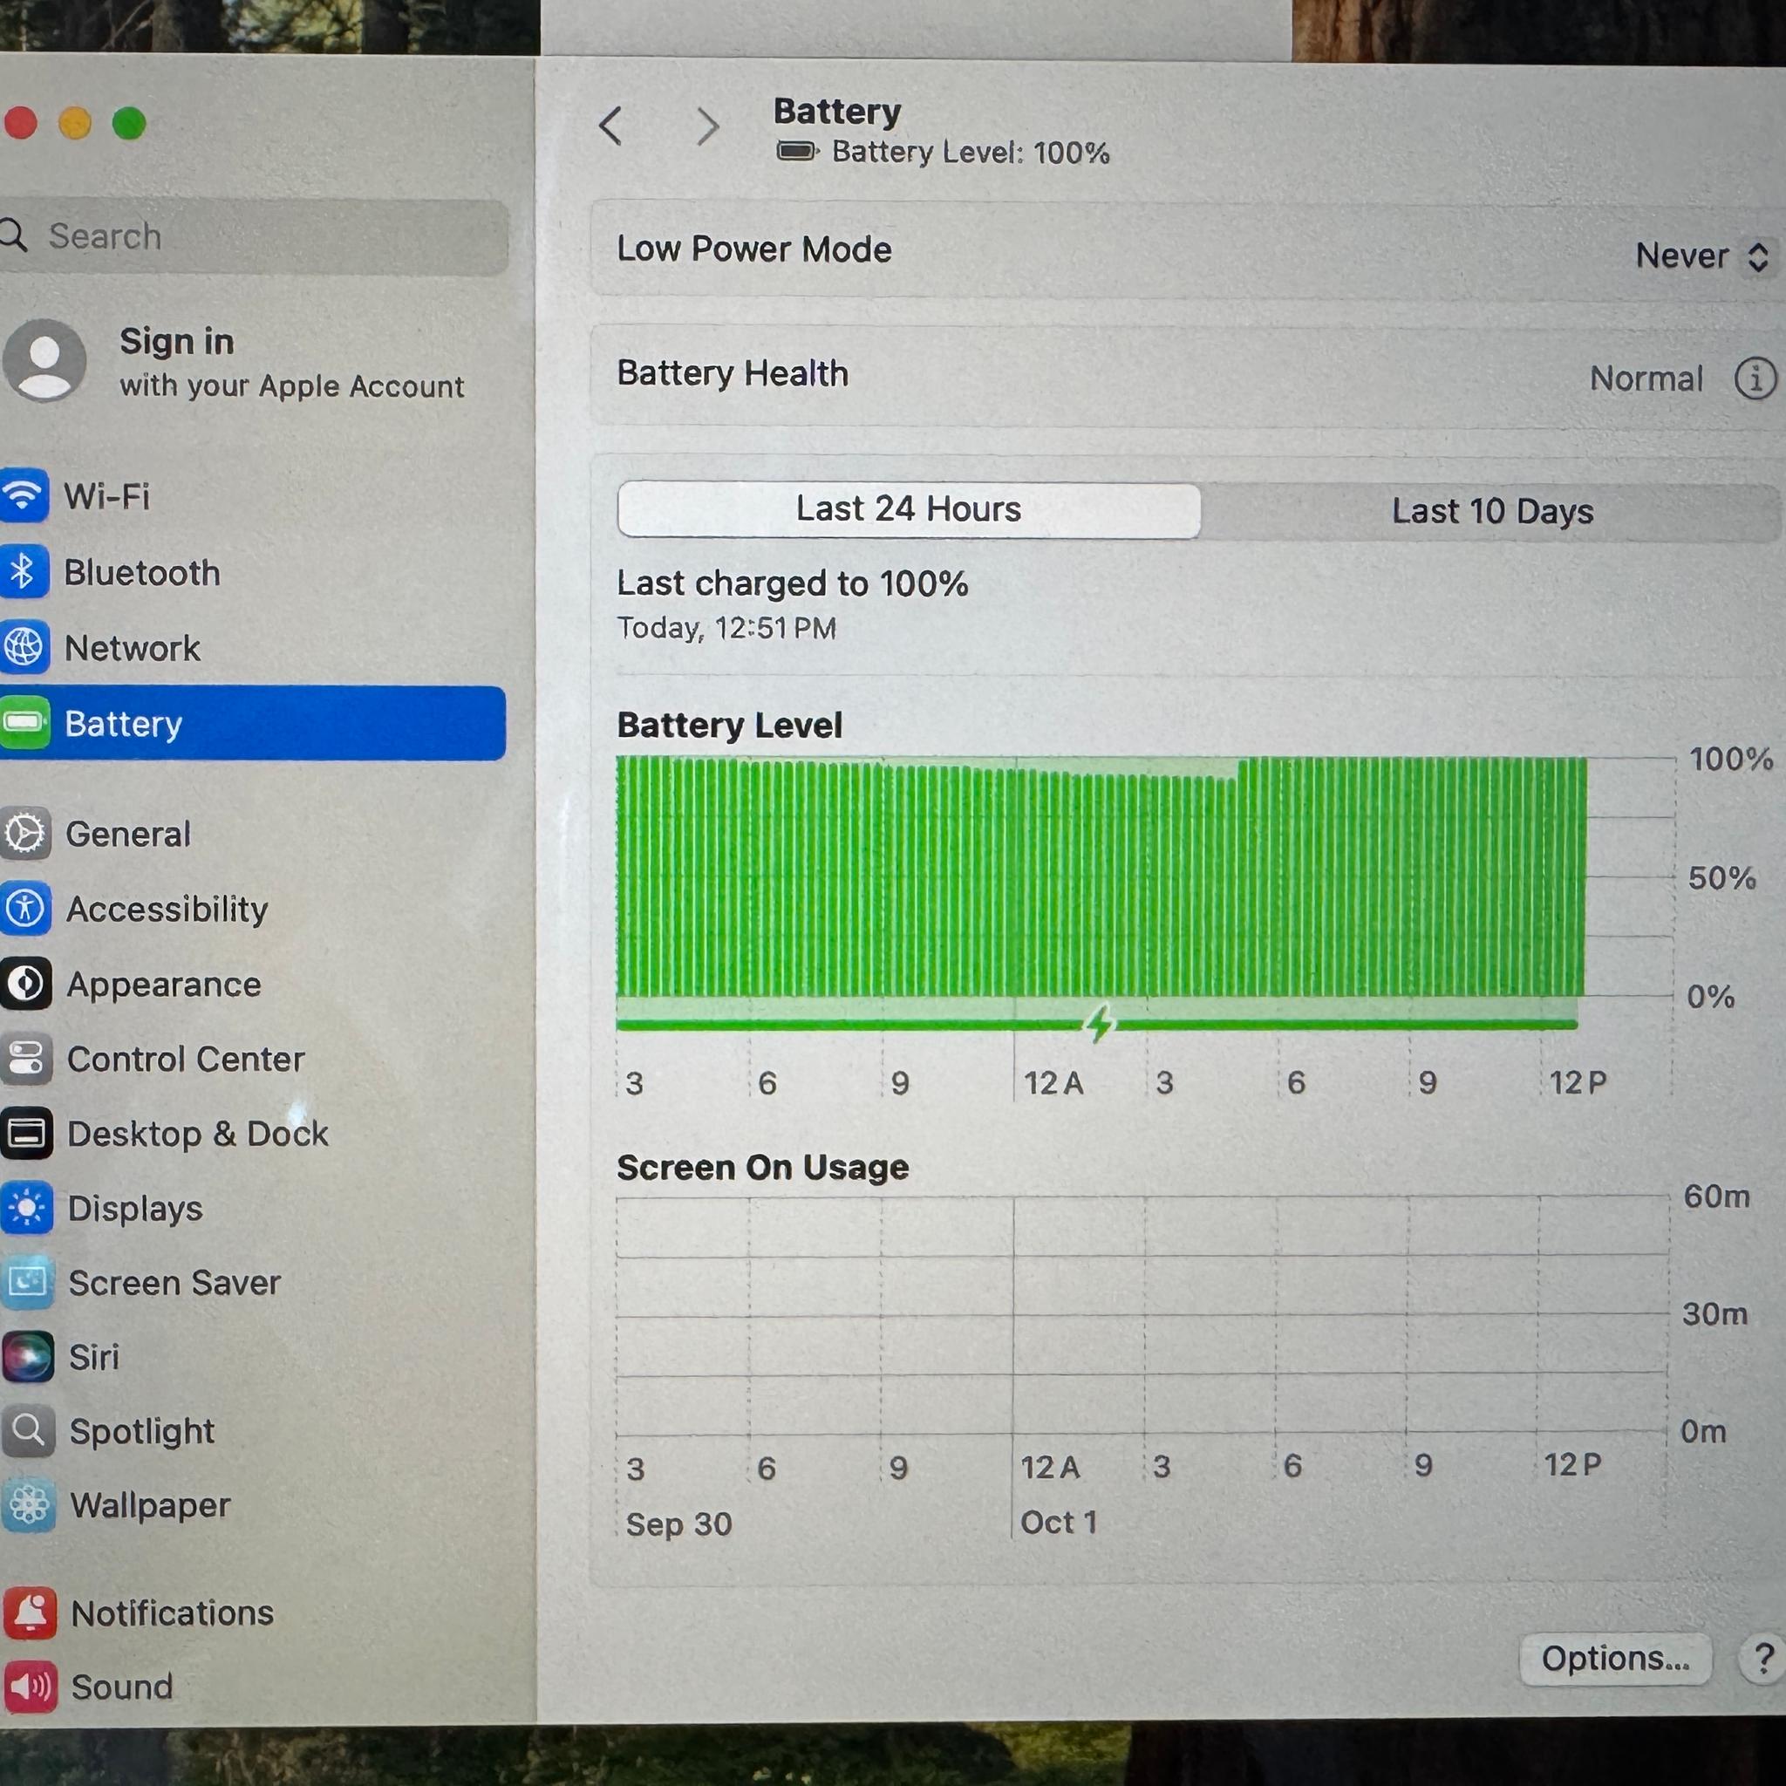Click the Control Center icon
The height and width of the screenshot is (1786, 1786).
(26, 1059)
